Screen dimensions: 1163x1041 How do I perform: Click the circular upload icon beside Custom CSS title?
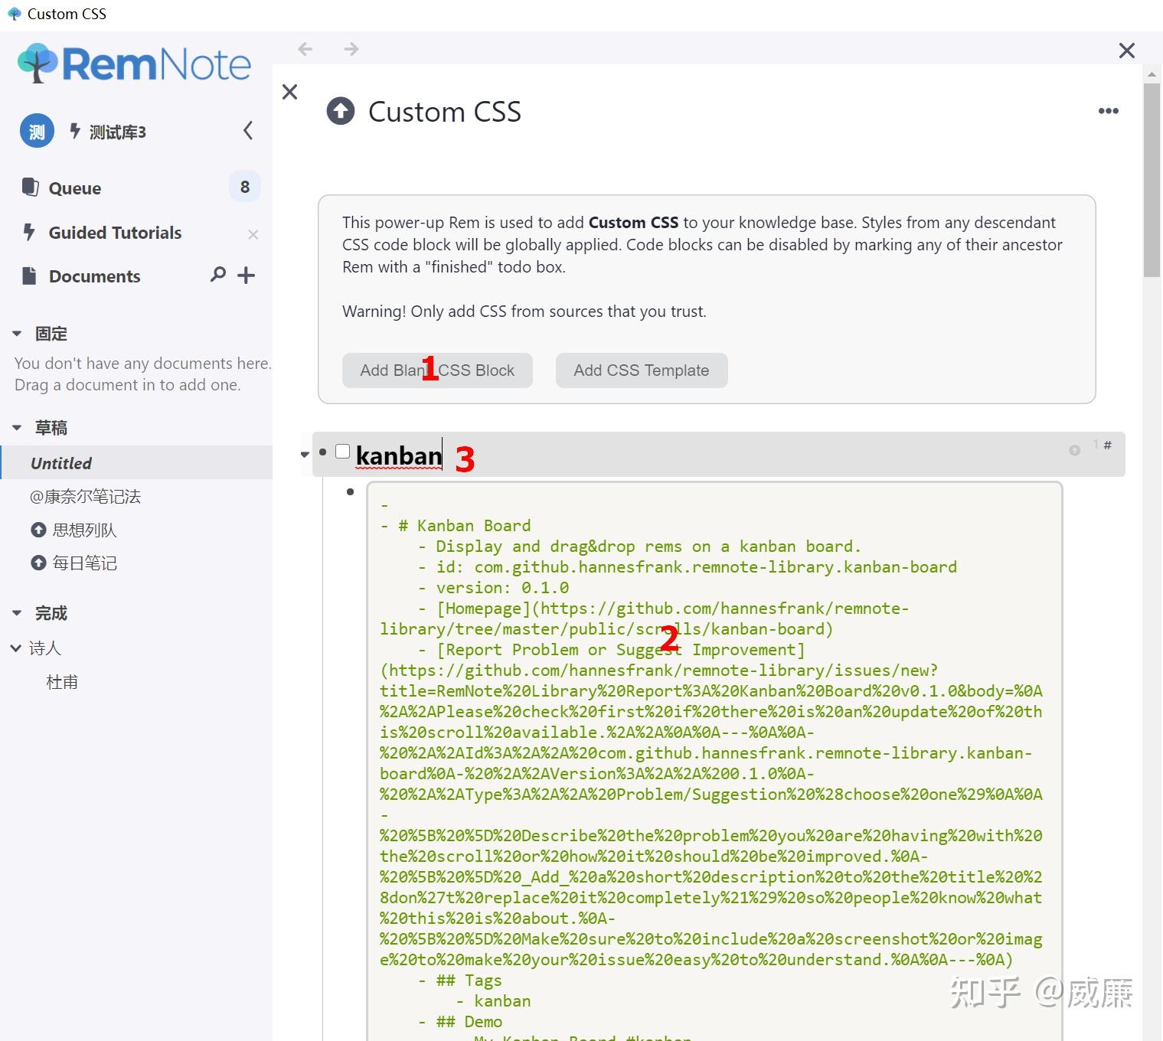(340, 111)
